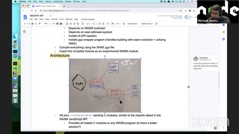The height and width of the screenshot is (134, 239).
Task: Select the architecture whiteboard image
Action: coord(105,85)
